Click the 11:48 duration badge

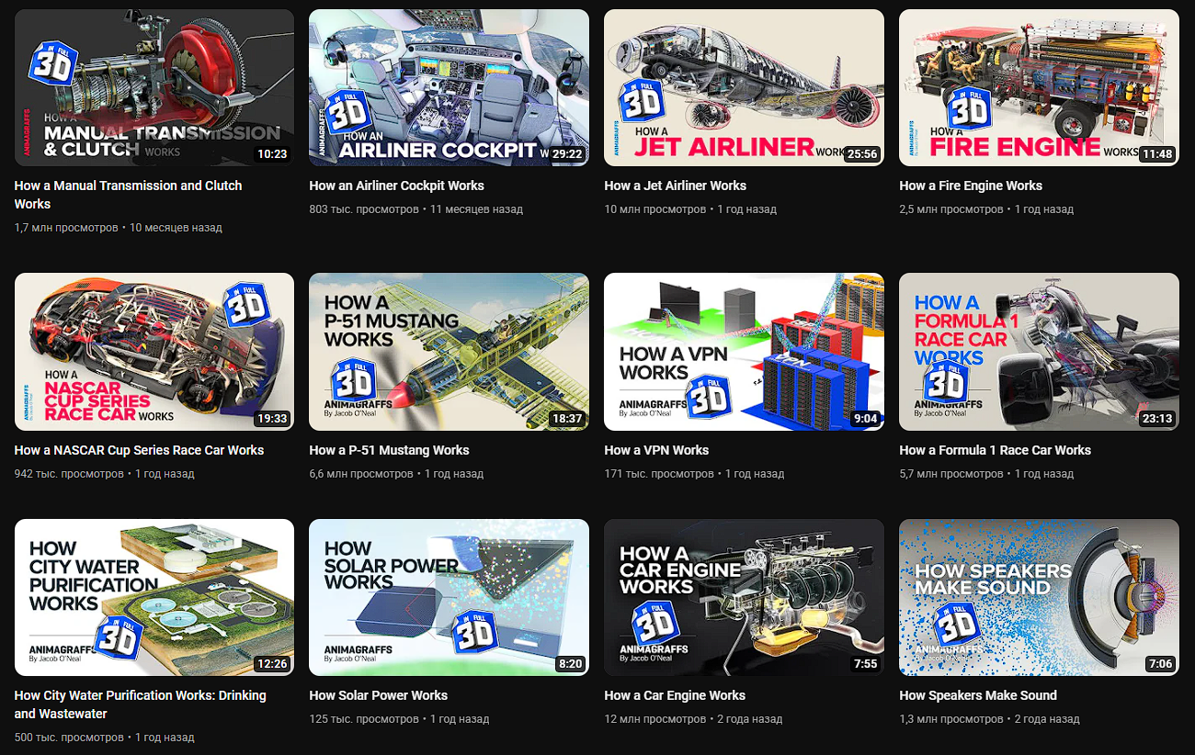(1157, 154)
